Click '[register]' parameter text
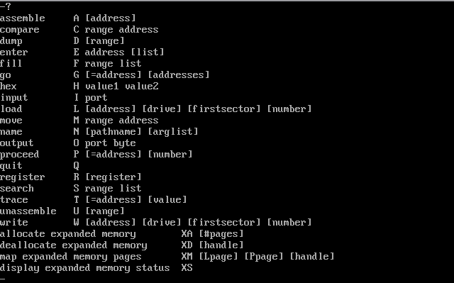Viewport: 454px width, 283px height. 113,177
